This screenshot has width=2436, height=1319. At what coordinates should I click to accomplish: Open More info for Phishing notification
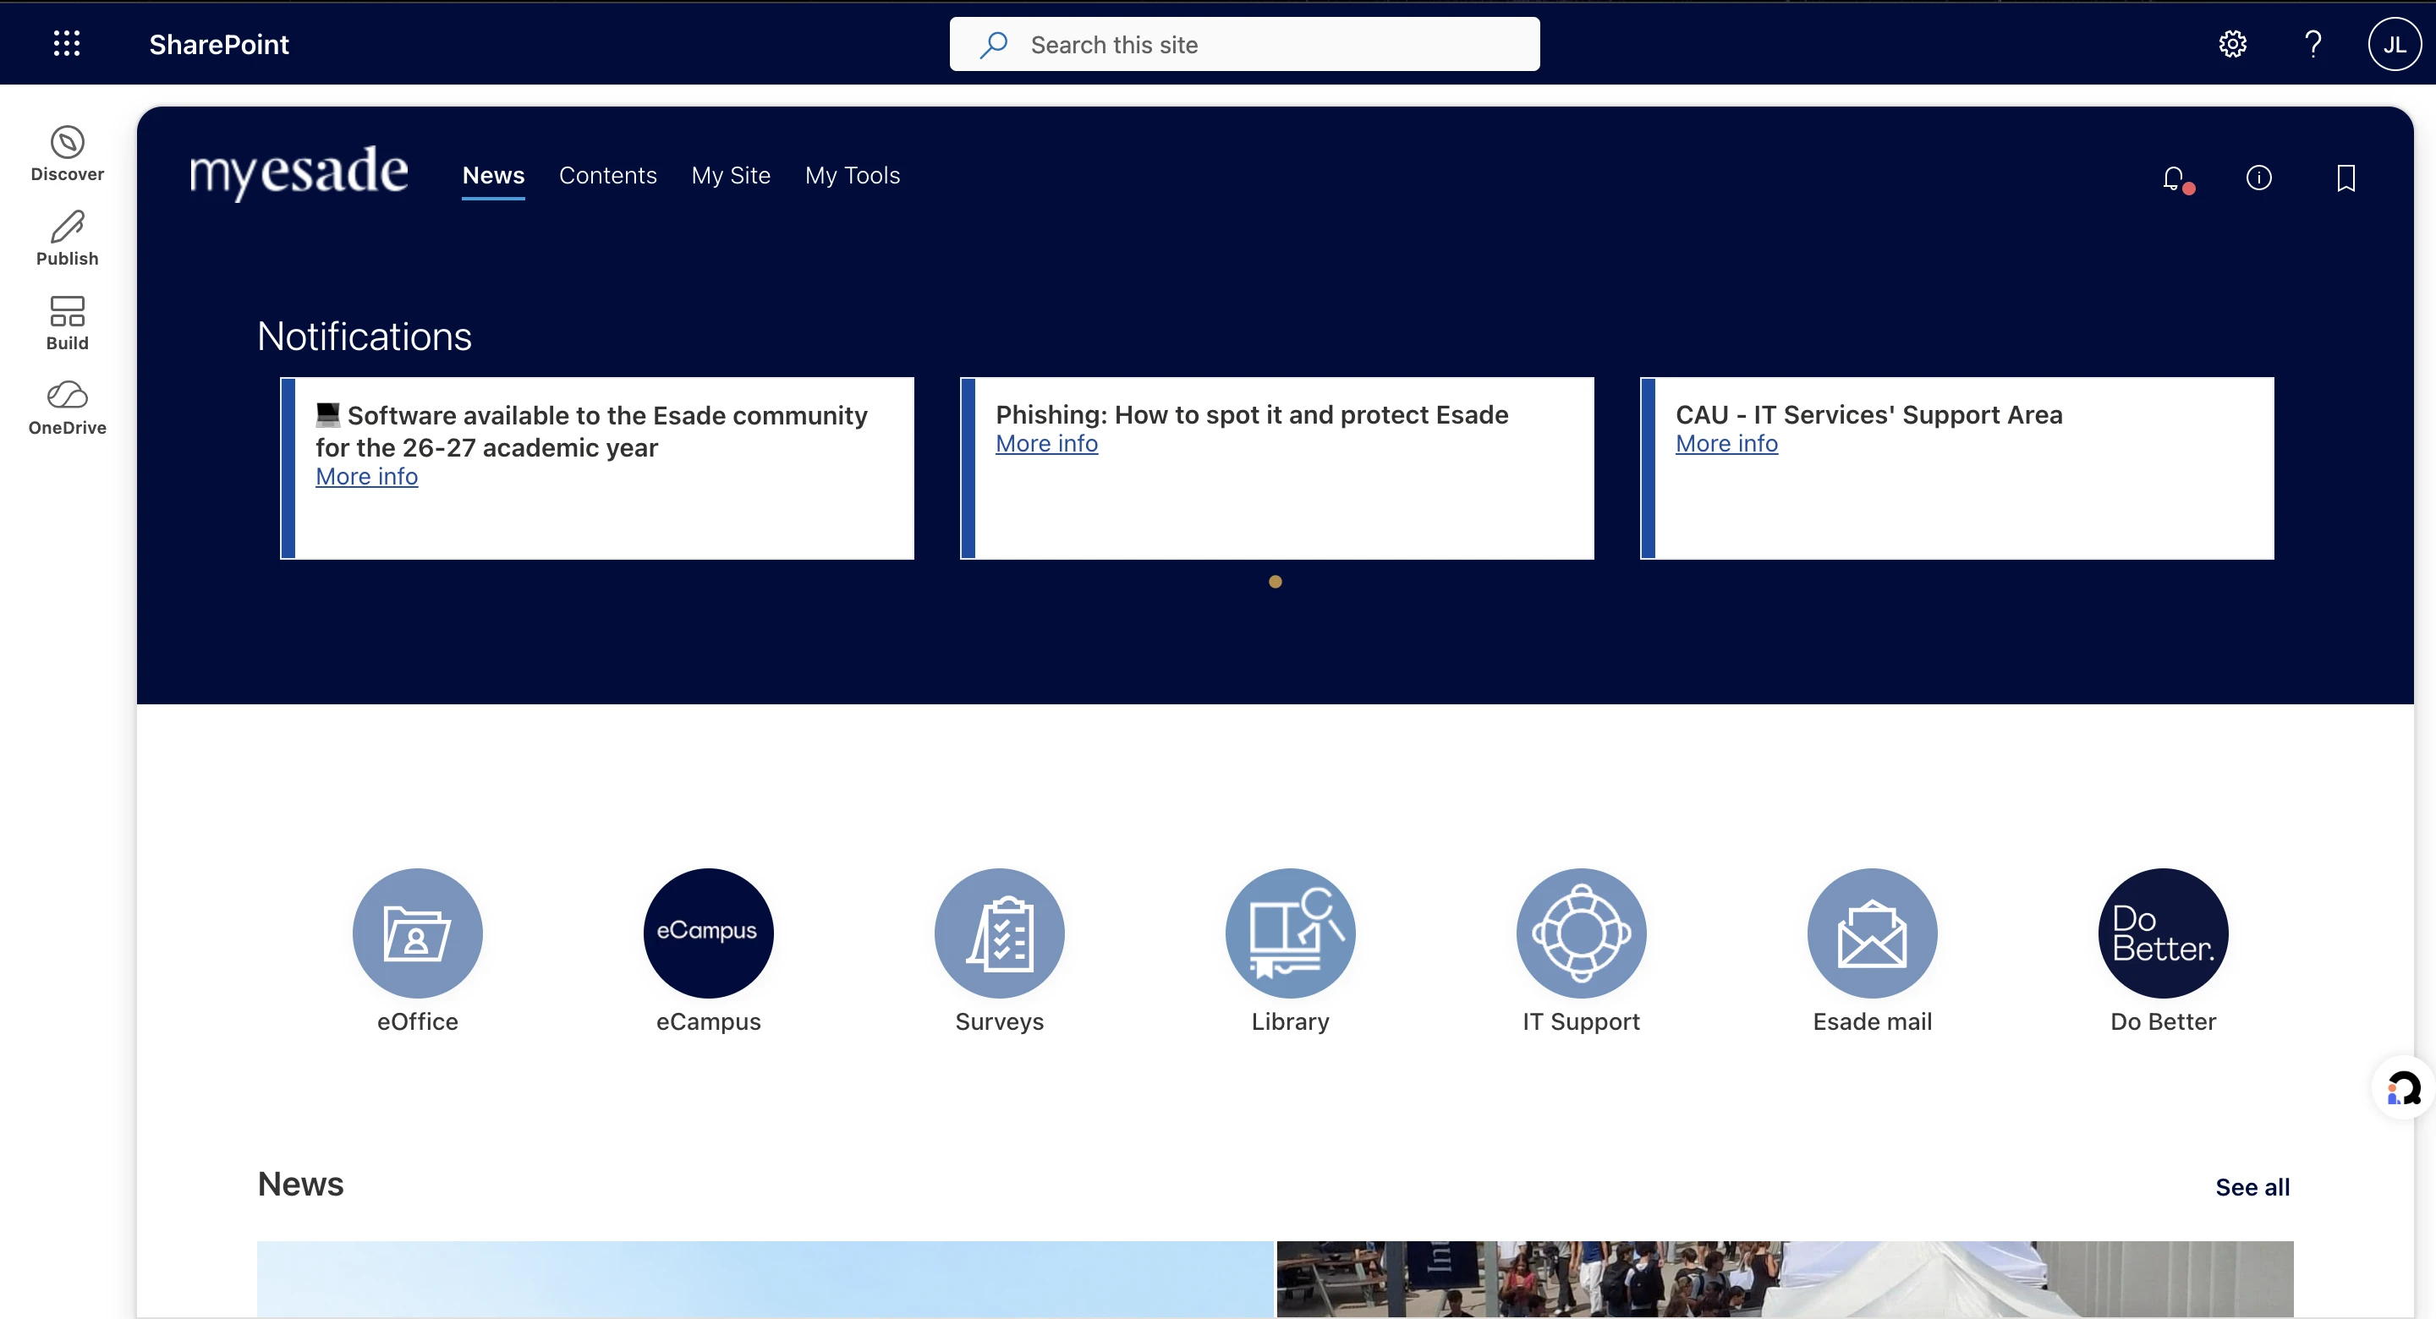(1046, 443)
